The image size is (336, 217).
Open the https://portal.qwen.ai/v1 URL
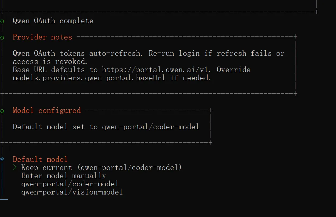(155, 70)
